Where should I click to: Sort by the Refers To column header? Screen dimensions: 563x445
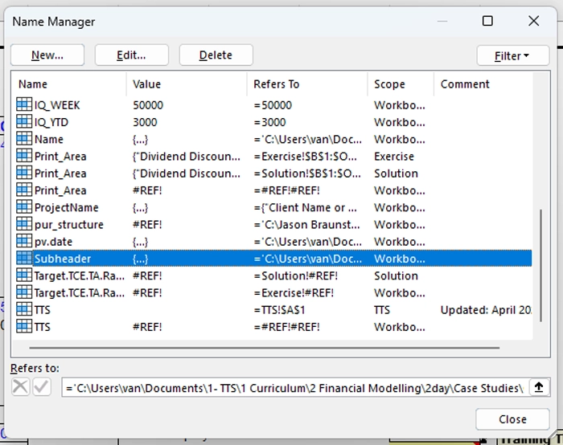[x=307, y=84]
